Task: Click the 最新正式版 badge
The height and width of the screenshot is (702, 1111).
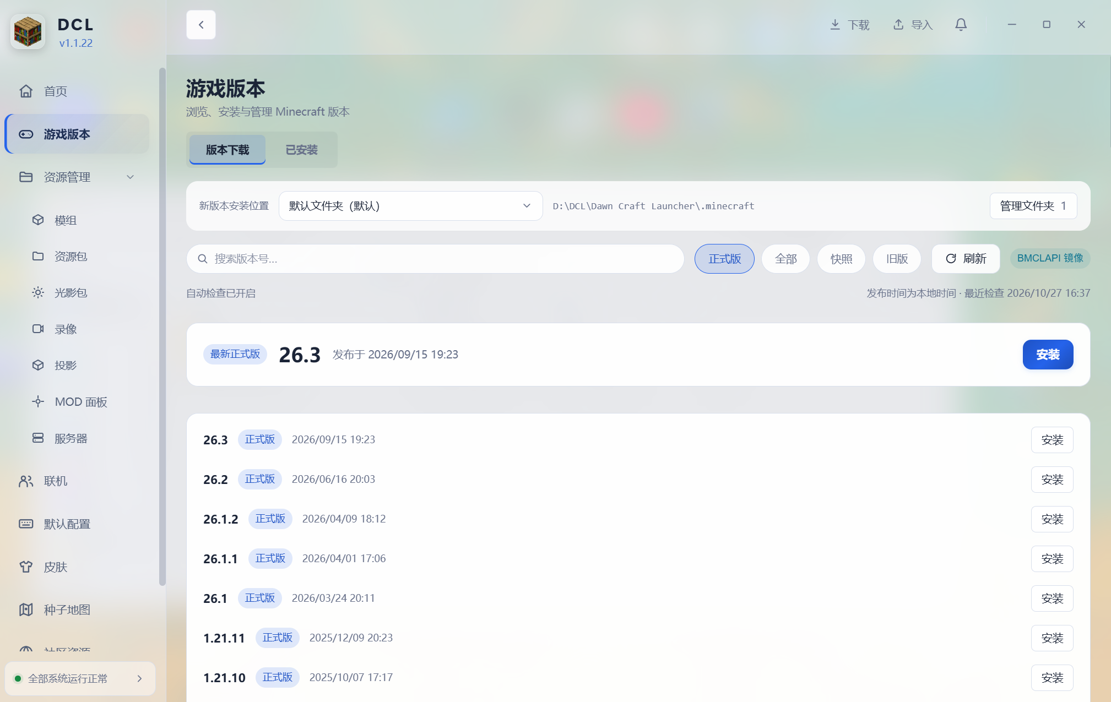Action: click(x=235, y=354)
